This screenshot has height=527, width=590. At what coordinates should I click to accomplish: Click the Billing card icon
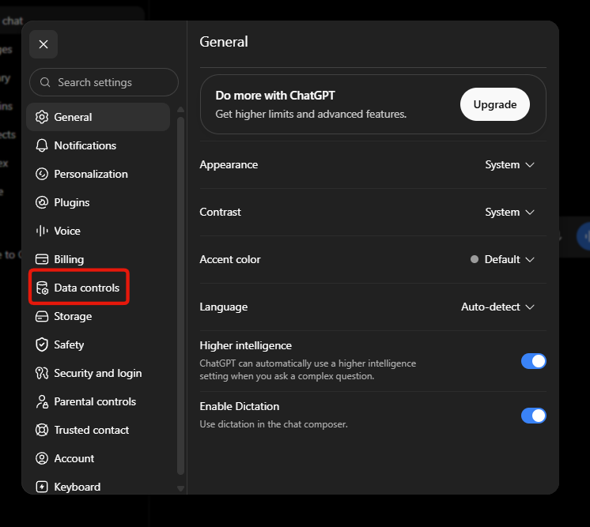click(x=42, y=259)
